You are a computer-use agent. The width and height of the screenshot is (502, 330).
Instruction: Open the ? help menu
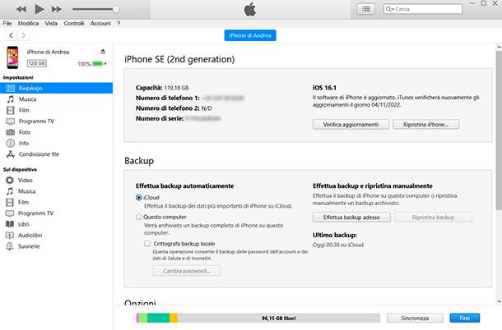(x=119, y=23)
